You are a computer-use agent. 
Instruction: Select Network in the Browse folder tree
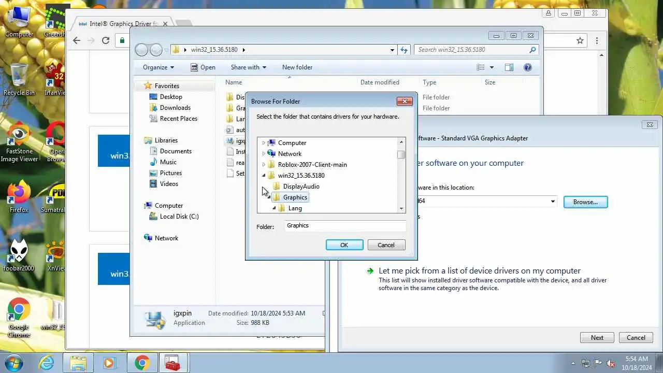[290, 154]
